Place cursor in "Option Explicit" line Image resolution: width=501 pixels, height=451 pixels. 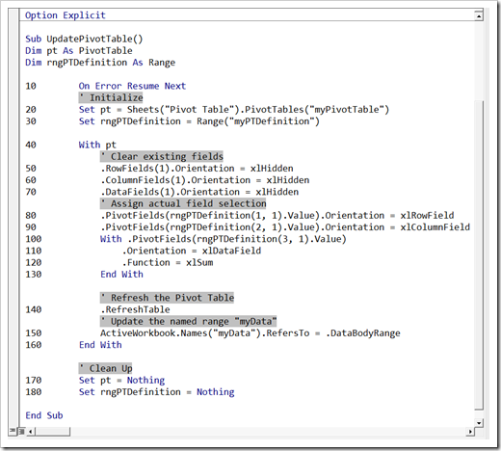[66, 15]
